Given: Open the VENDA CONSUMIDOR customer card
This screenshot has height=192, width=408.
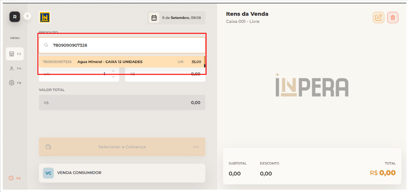Looking at the screenshot, I should [122, 173].
